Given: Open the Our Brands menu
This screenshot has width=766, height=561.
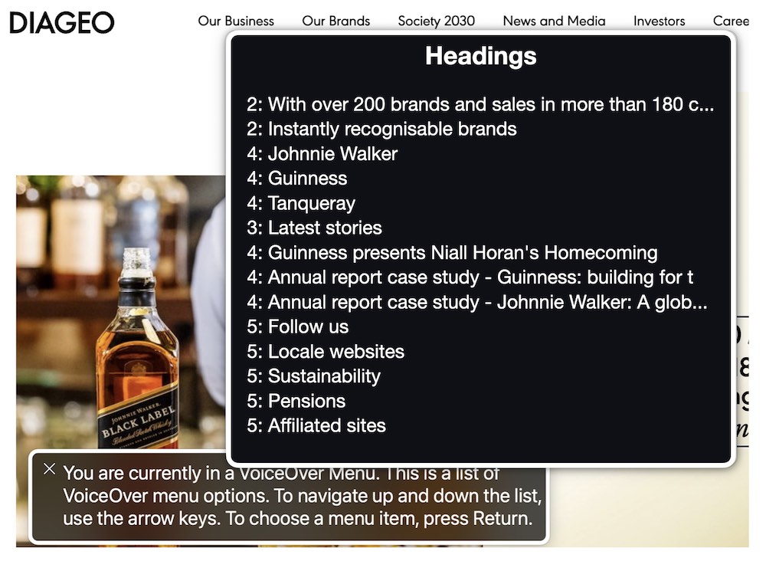Looking at the screenshot, I should [336, 21].
